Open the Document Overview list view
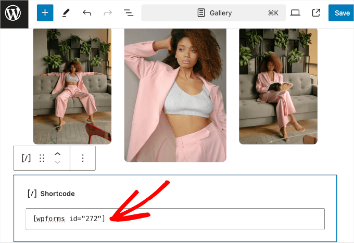The width and height of the screenshot is (354, 243). [x=129, y=13]
